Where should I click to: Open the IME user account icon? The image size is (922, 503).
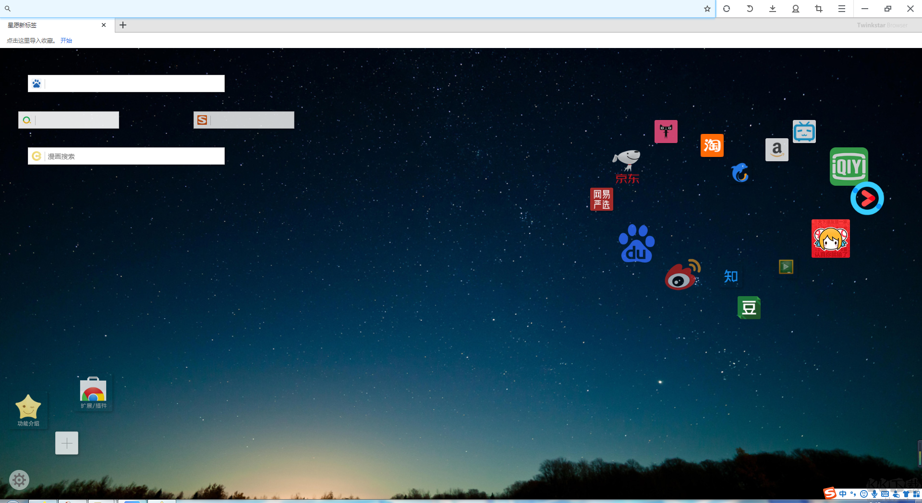click(x=896, y=494)
